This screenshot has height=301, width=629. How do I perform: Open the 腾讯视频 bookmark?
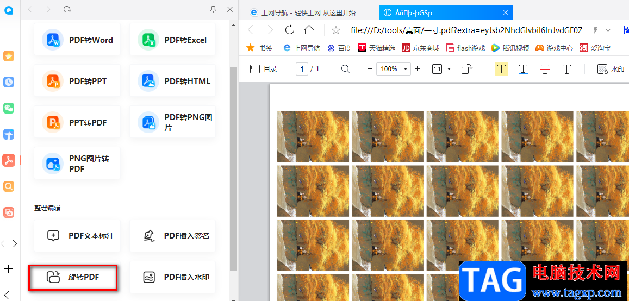click(x=510, y=48)
